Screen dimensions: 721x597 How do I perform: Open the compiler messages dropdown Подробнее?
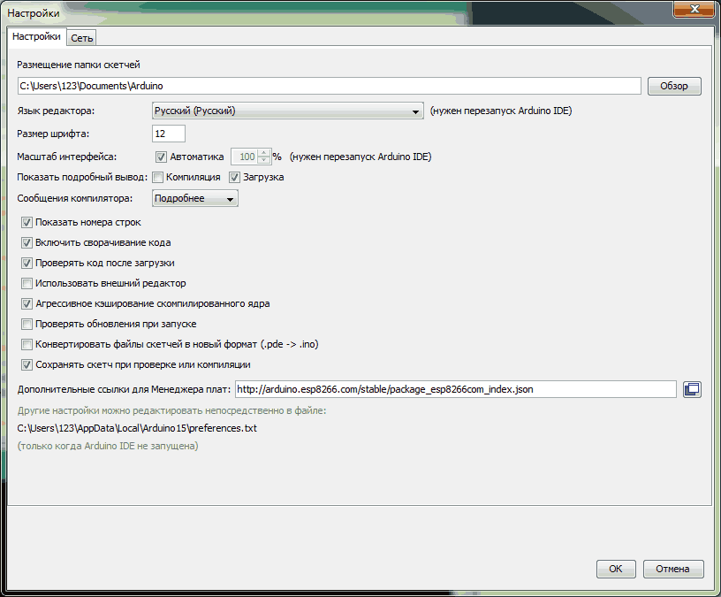click(195, 198)
